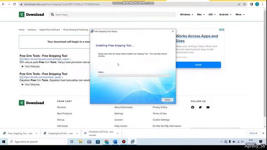Open Do Not Sell My Information
The image size is (267, 150).
(167, 126)
